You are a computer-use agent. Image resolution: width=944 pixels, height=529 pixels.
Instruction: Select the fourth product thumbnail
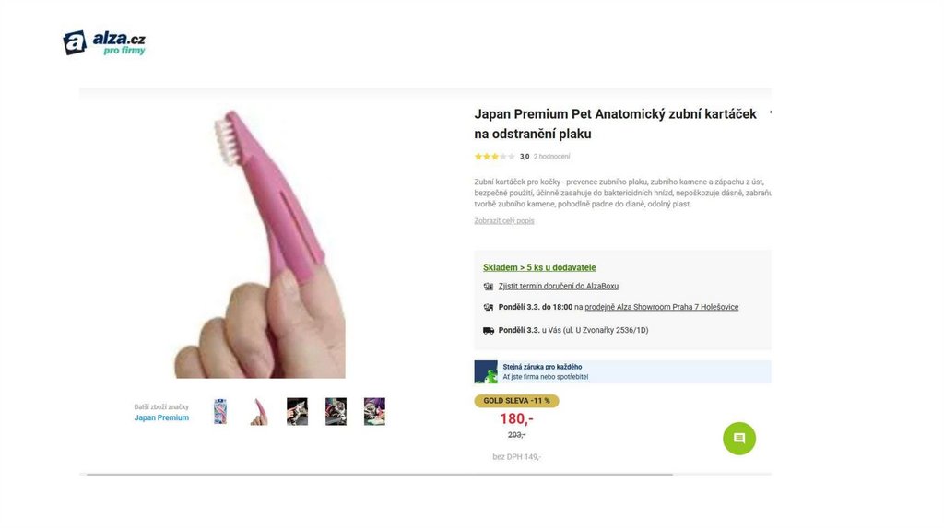(336, 412)
